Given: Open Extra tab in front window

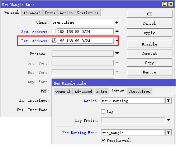Looking at the screenshot, I should (x=102, y=91).
